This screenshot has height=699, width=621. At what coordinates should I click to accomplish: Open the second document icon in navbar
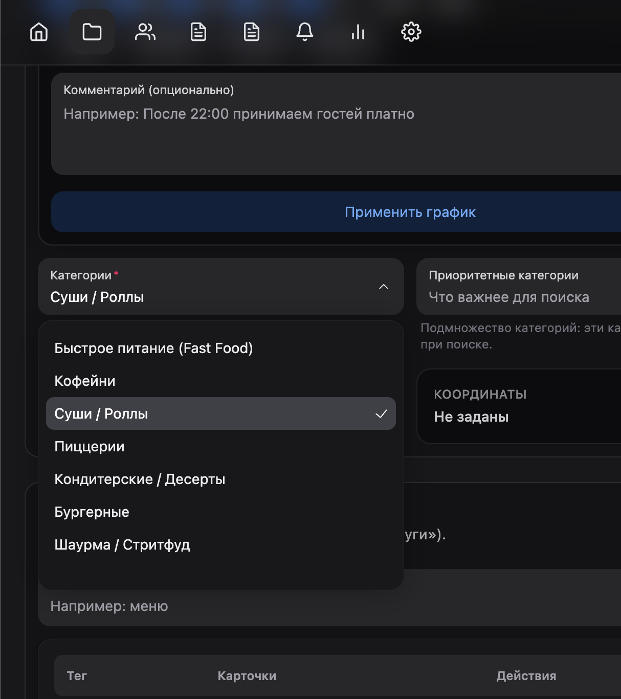click(x=251, y=31)
